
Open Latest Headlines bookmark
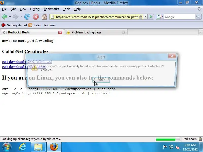click(x=42, y=25)
